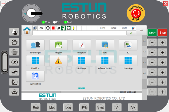The height and width of the screenshot is (112, 169).
Task: Jog axis A1 in plus direction
Action: click(x=162, y=43)
